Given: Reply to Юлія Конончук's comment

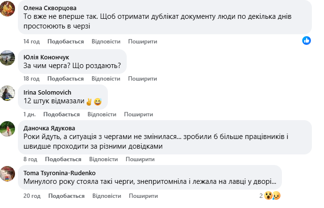Looking at the screenshot, I should tap(105, 79).
